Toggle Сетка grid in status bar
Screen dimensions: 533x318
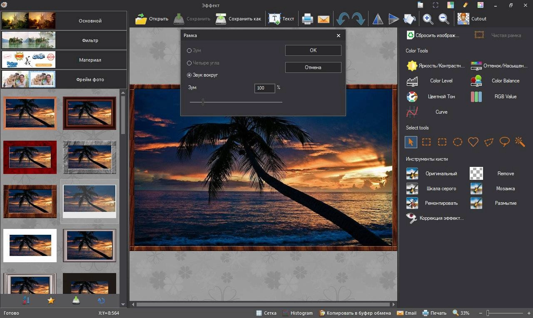(x=266, y=313)
